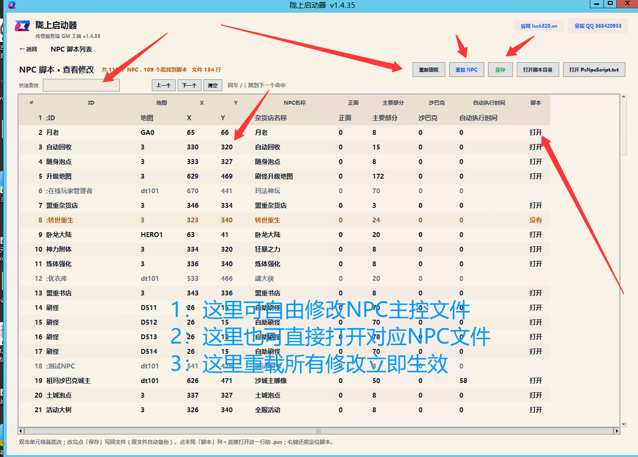The image size is (638, 457).
Task: Open PsNpcScript.txt with its button
Action: 594,70
